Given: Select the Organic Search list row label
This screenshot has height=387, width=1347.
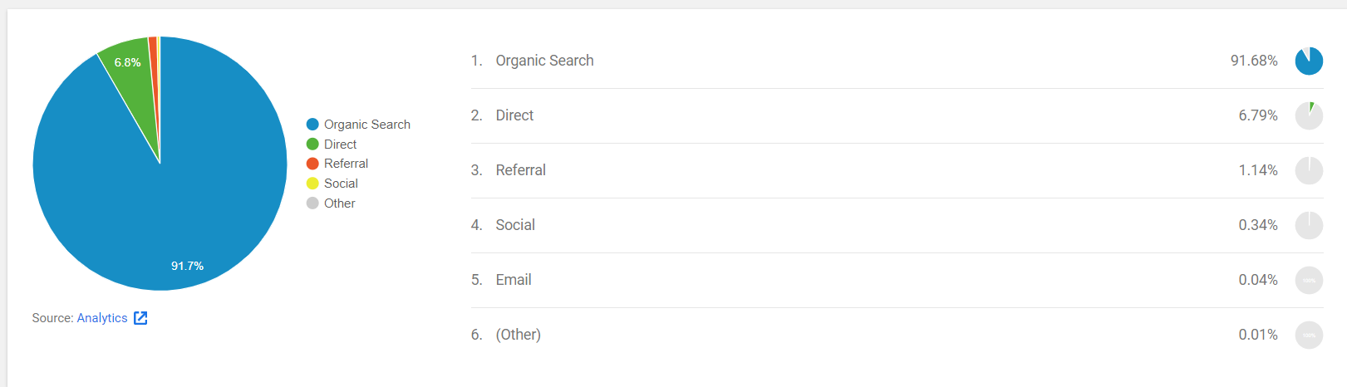Looking at the screenshot, I should (544, 61).
